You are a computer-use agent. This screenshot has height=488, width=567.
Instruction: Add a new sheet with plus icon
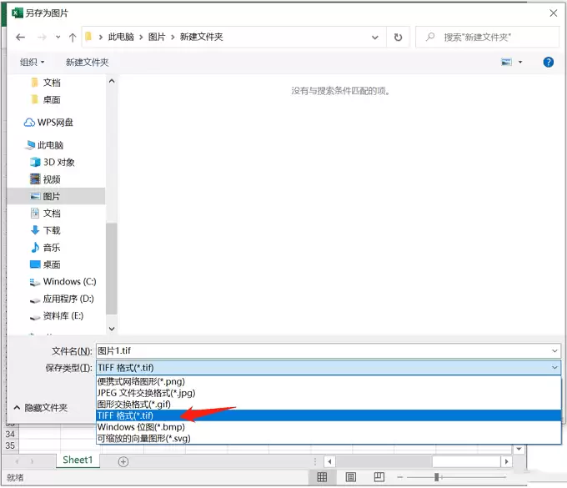[123, 461]
